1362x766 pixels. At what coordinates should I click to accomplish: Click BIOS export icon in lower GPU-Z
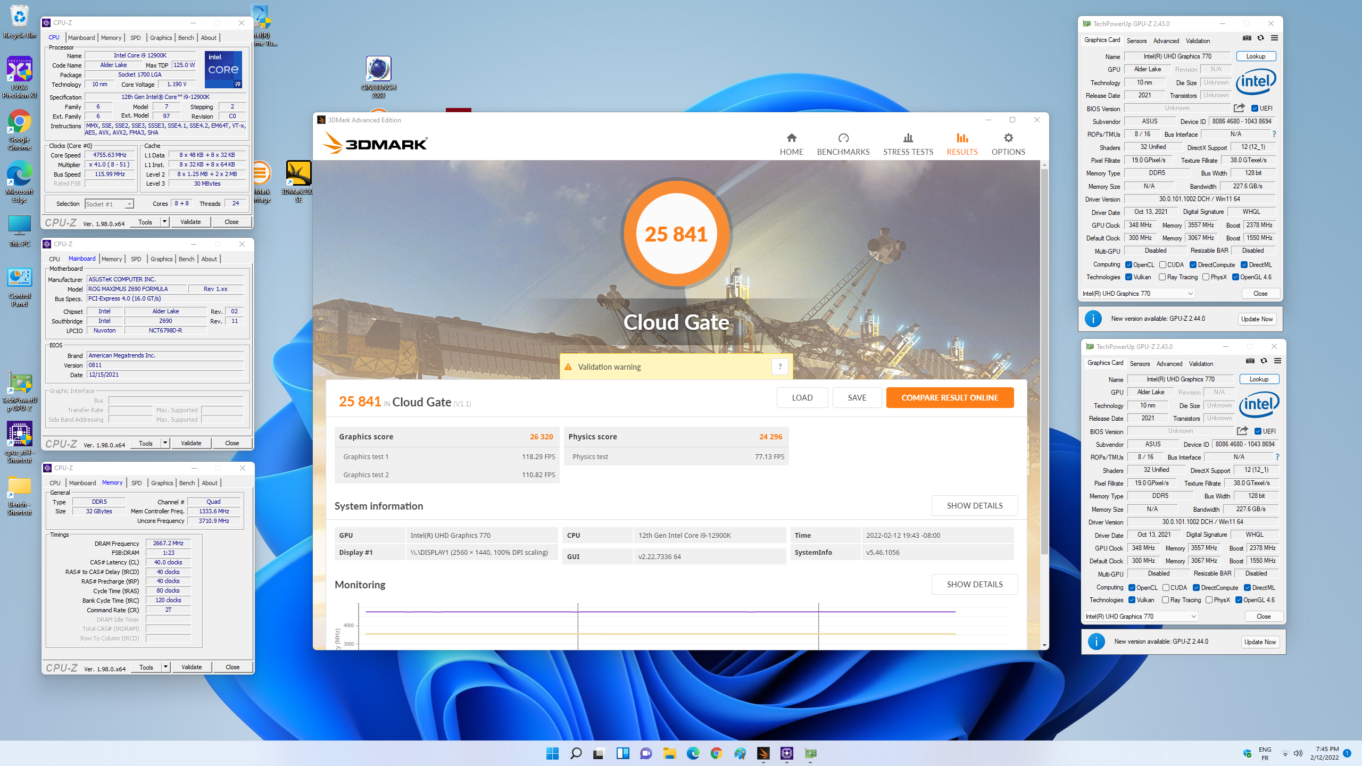(1242, 431)
